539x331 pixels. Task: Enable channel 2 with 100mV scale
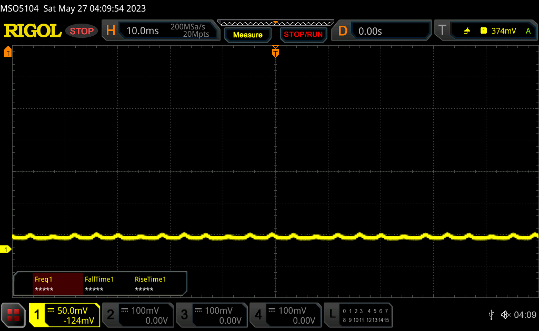point(137,315)
